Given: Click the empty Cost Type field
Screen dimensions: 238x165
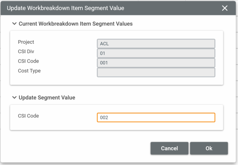Looking at the screenshot, I should tap(156, 72).
